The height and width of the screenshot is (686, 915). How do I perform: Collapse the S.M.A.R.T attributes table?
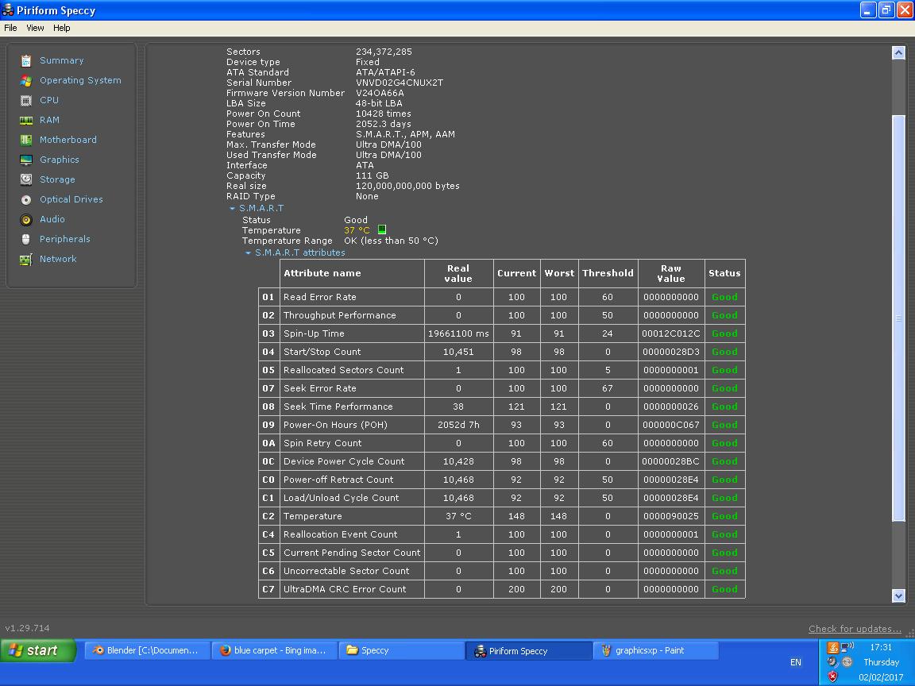pyautogui.click(x=248, y=252)
